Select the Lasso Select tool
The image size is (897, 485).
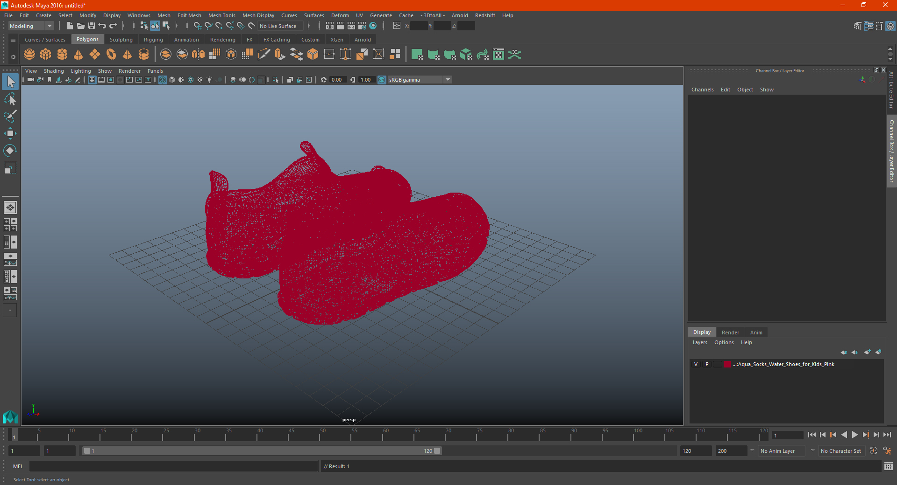(10, 99)
